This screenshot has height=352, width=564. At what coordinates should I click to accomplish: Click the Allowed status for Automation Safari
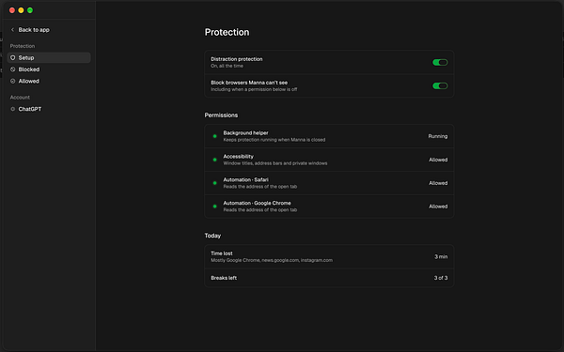pos(438,183)
